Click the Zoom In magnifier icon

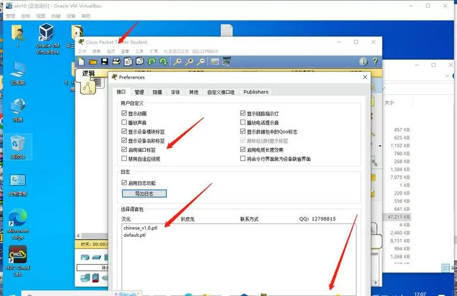[177, 62]
